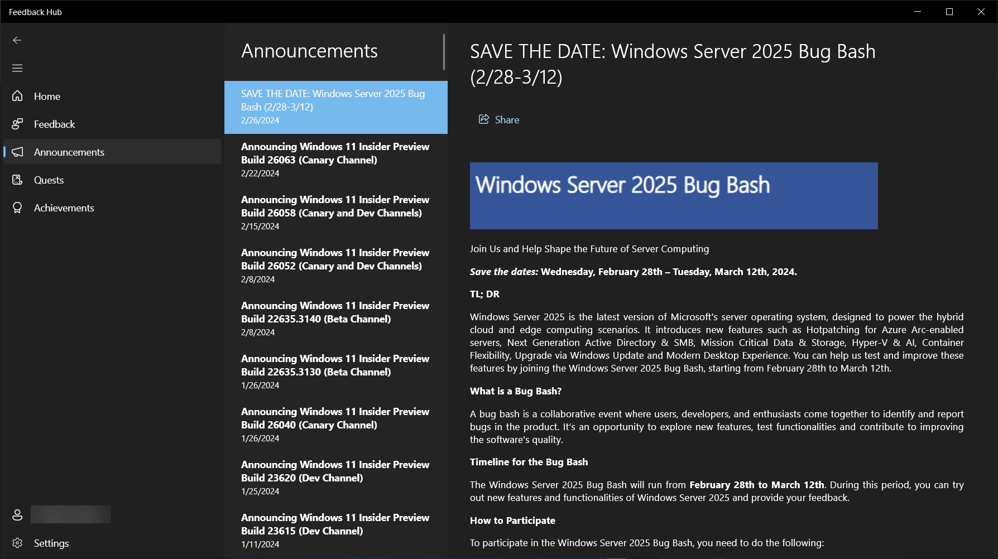The height and width of the screenshot is (559, 998).
Task: Click the 'TL; DR' heading
Action: [x=484, y=294]
